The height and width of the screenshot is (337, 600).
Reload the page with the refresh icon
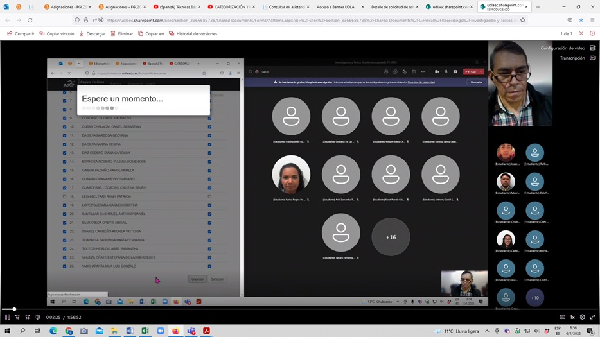pyautogui.click(x=30, y=20)
